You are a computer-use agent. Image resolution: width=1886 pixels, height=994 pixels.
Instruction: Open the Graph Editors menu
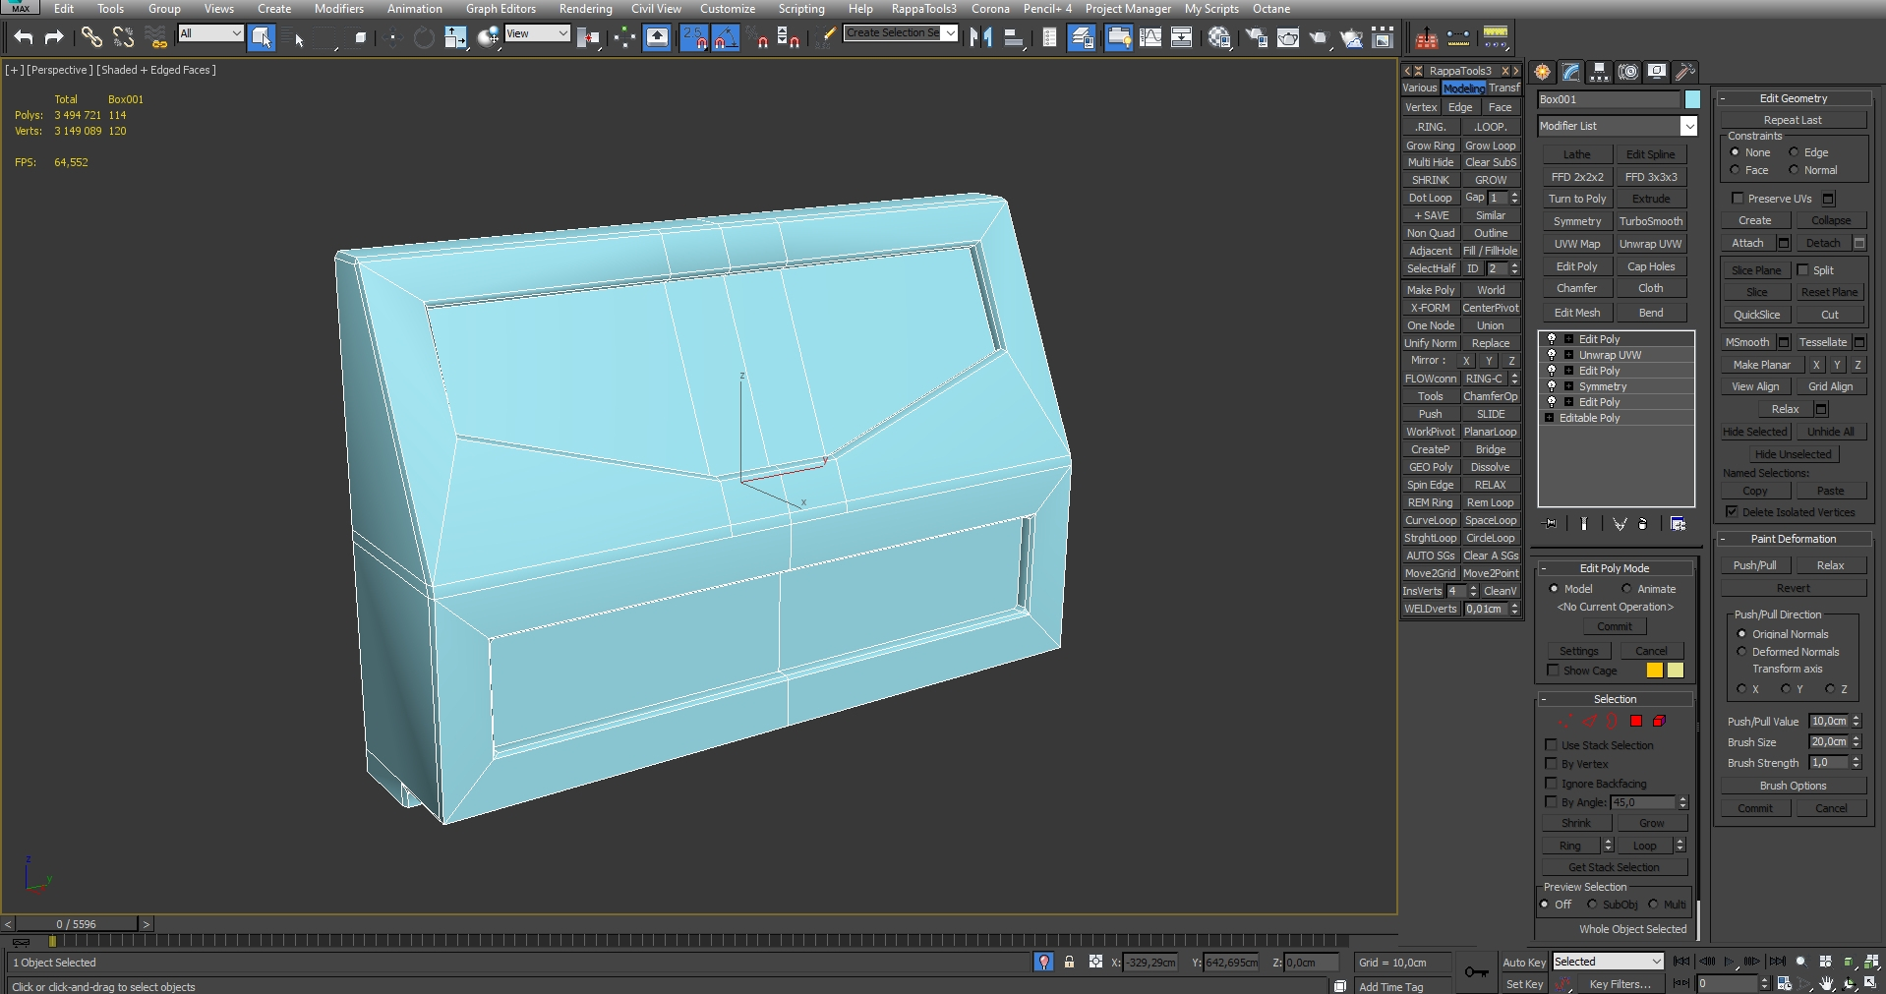pyautogui.click(x=501, y=9)
